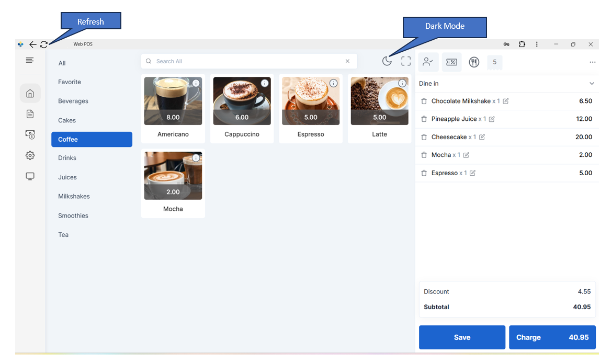Viewport: 612px width, 364px height.
Task: Enter fullscreen mode using the frame icon
Action: [406, 61]
